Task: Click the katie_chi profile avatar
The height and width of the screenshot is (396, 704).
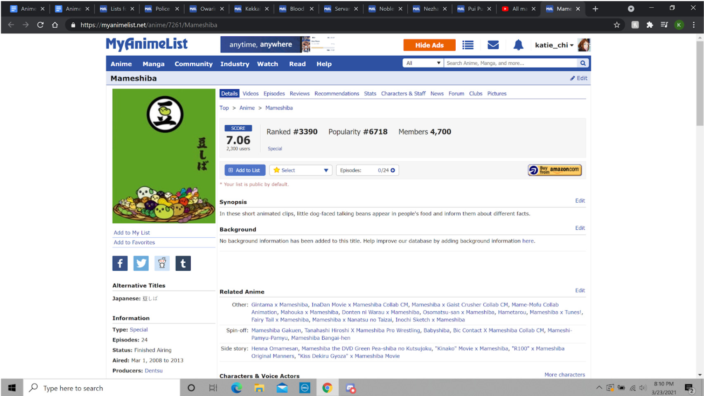Action: [584, 45]
